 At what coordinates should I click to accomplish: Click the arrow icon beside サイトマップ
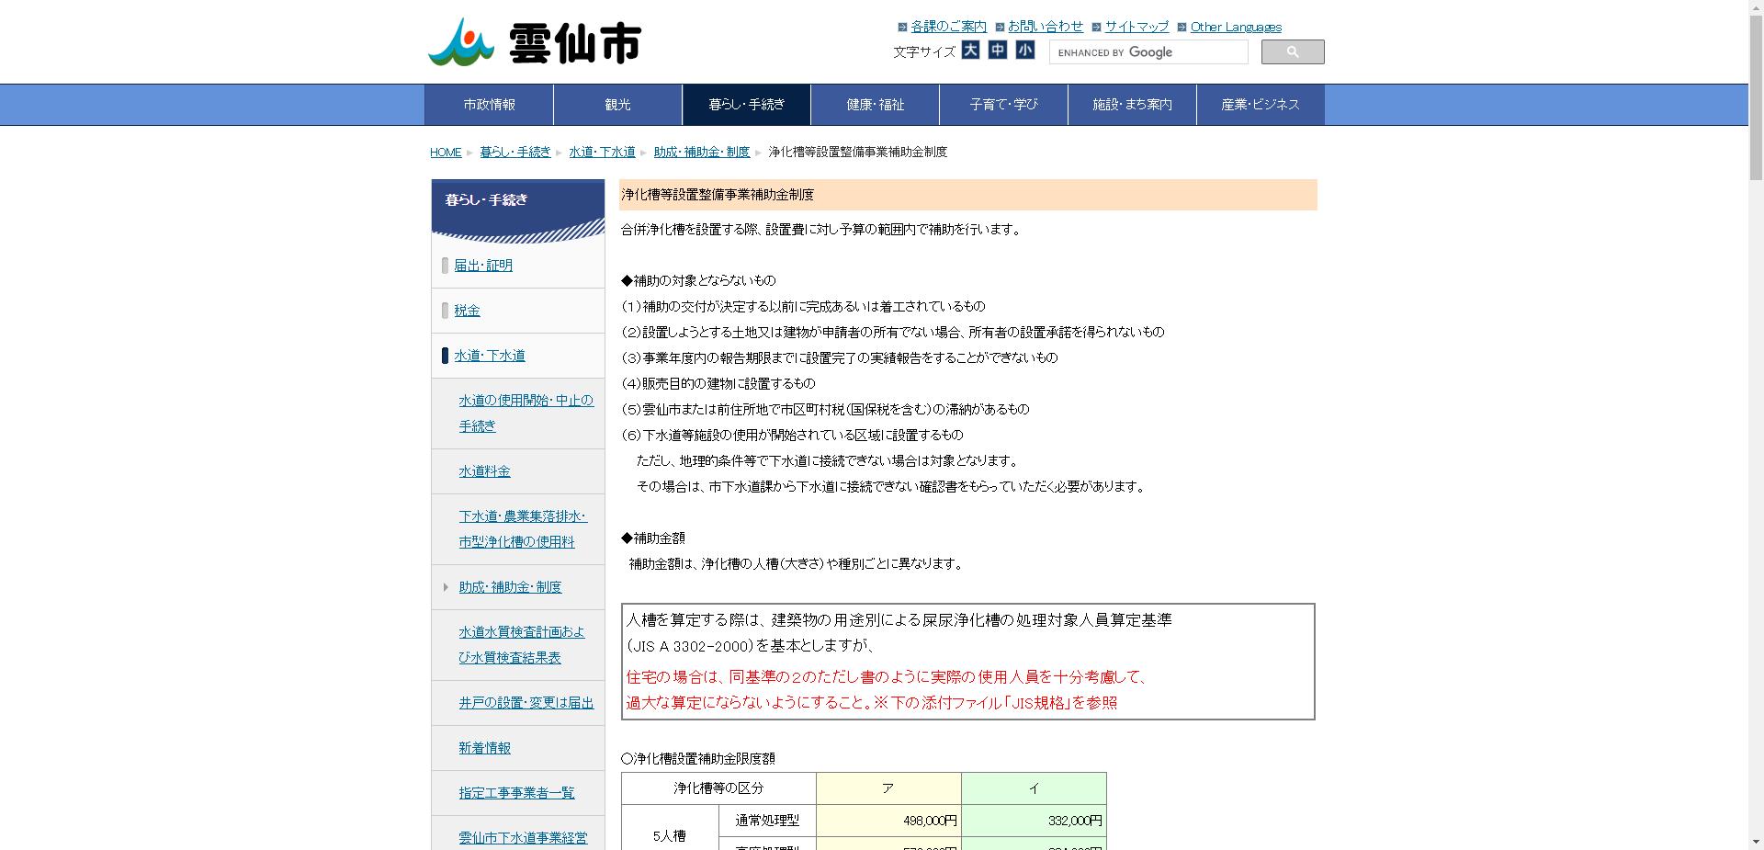(x=1096, y=27)
